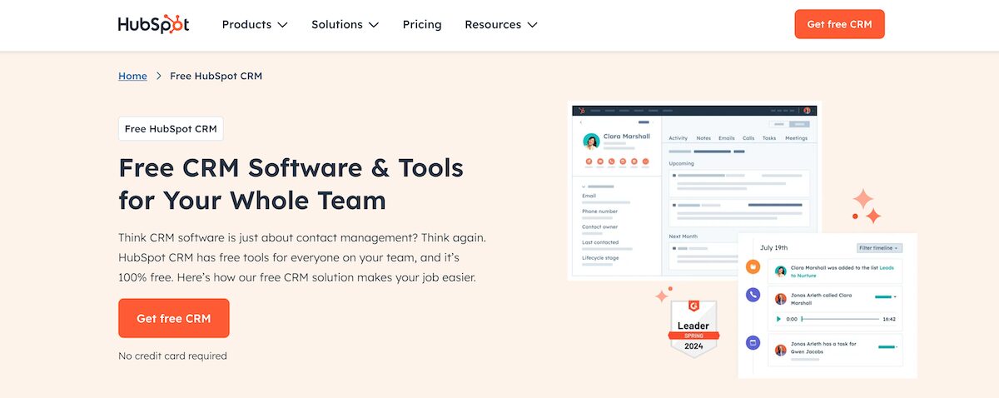Follow the Home breadcrumb link
999x398 pixels.
coord(132,76)
